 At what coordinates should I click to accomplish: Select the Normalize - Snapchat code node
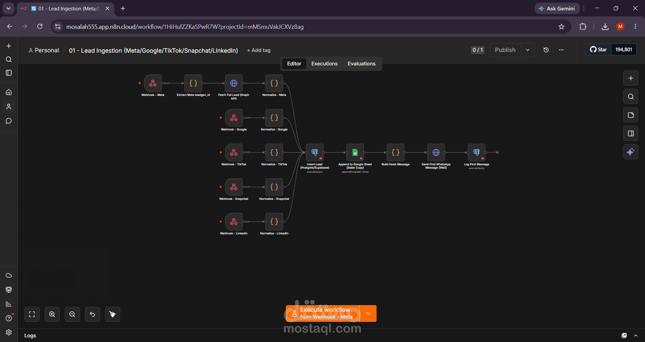click(274, 187)
